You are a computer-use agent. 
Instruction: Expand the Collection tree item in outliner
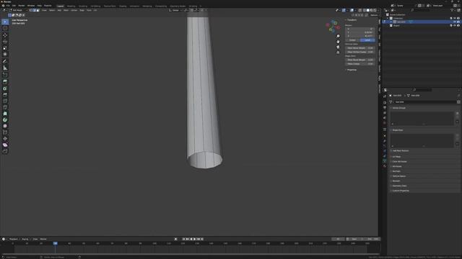388,18
